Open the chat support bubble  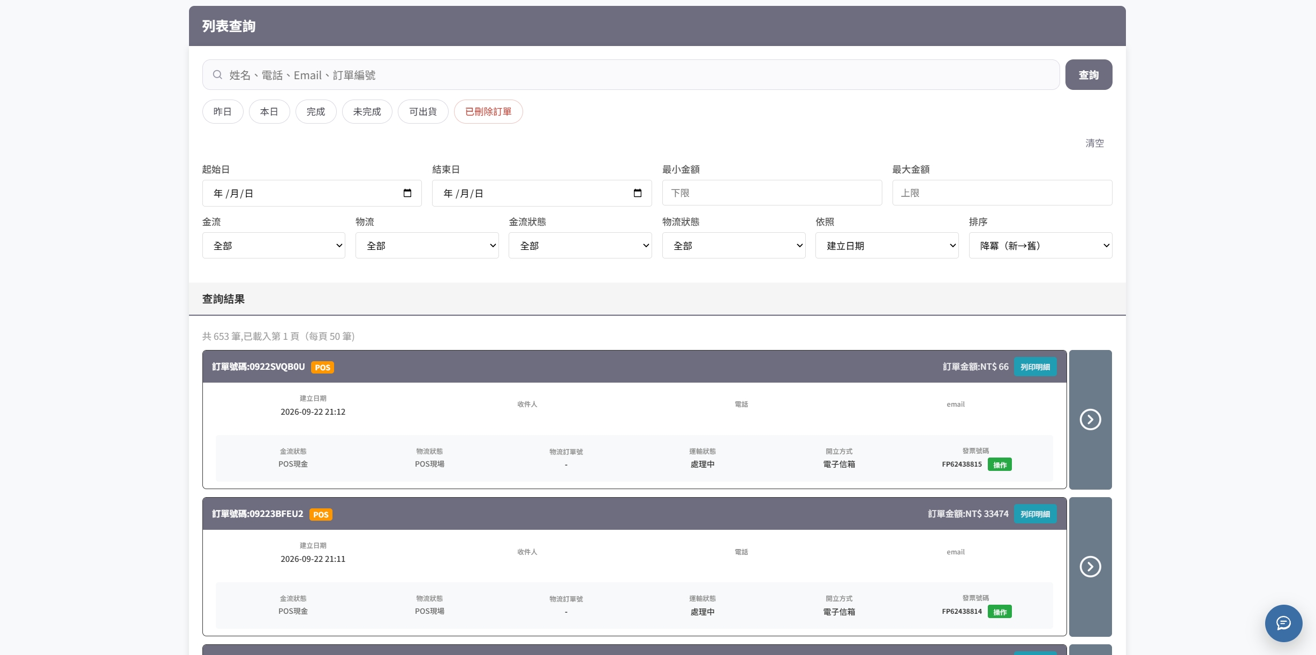(1284, 623)
